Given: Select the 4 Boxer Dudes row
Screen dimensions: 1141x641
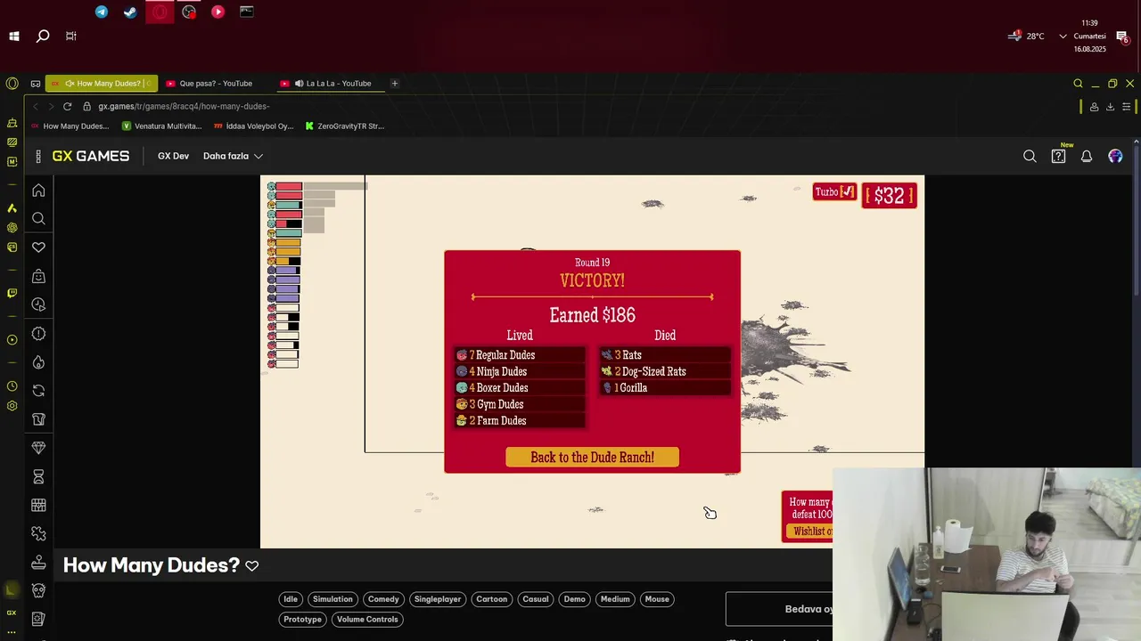Looking at the screenshot, I should coord(520,388).
